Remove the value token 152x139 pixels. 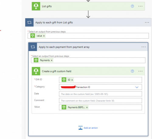[44, 36]
